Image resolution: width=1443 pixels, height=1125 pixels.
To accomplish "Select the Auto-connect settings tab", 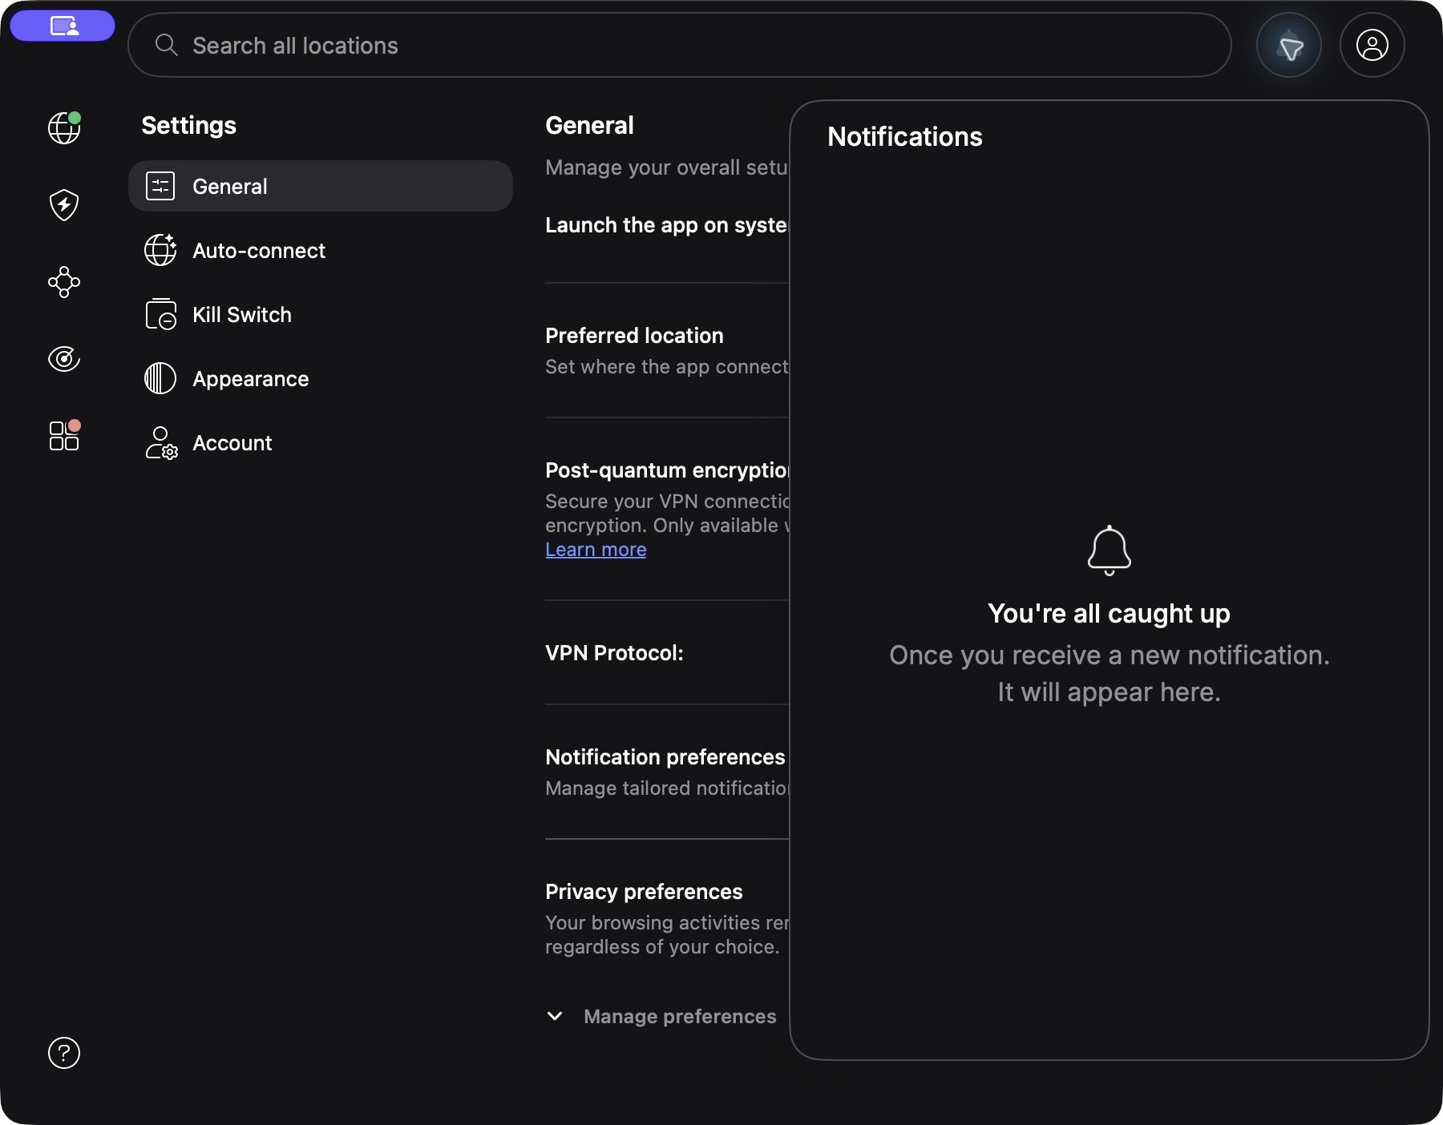I will pos(321,250).
